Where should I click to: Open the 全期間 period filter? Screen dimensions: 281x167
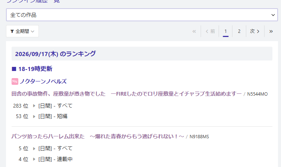click(22, 31)
